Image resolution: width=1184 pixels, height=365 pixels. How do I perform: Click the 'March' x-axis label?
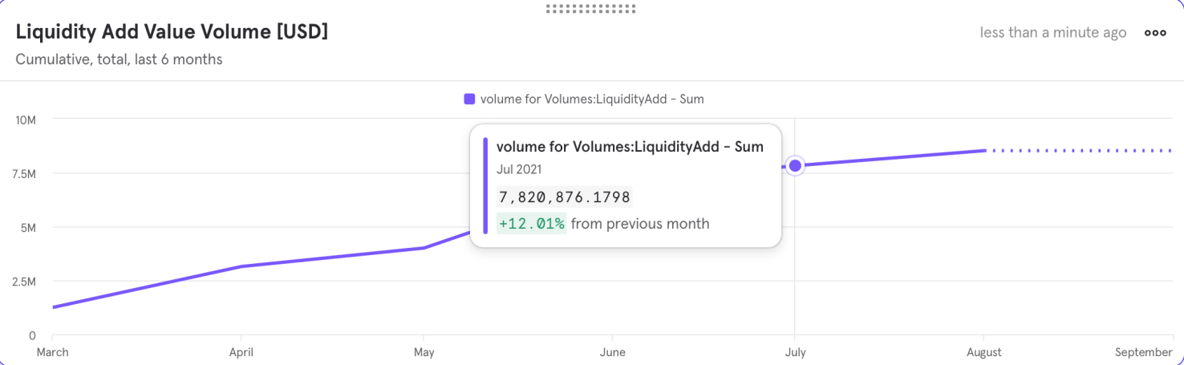(53, 352)
